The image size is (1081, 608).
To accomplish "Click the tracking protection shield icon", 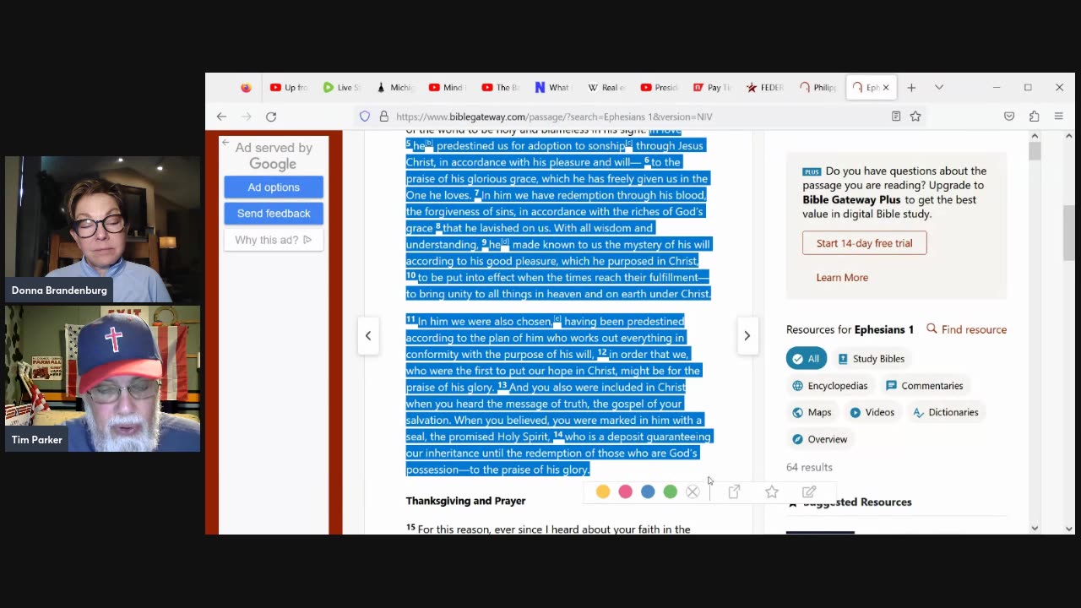I will tap(365, 117).
